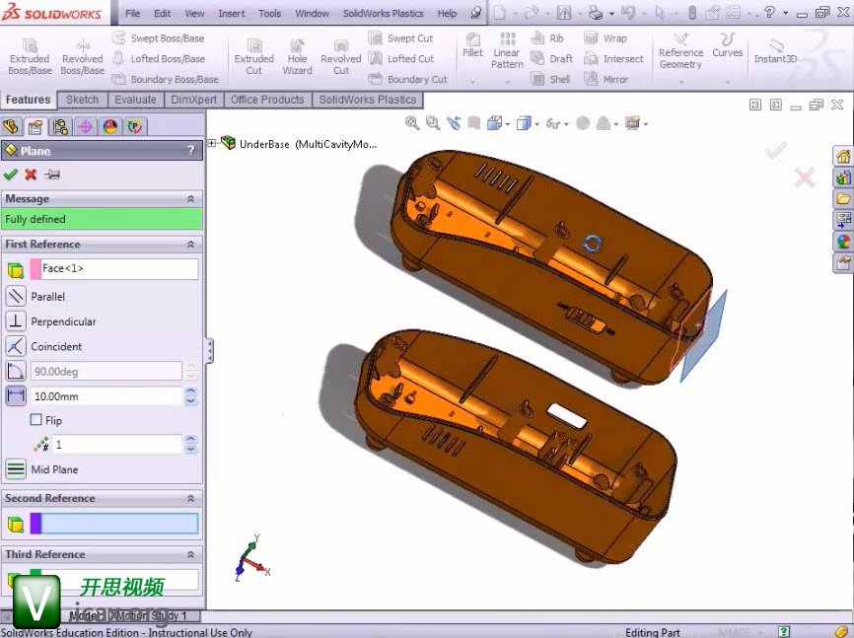Viewport: 854px width, 638px height.
Task: Switch to the Sketch tab
Action: 82,100
